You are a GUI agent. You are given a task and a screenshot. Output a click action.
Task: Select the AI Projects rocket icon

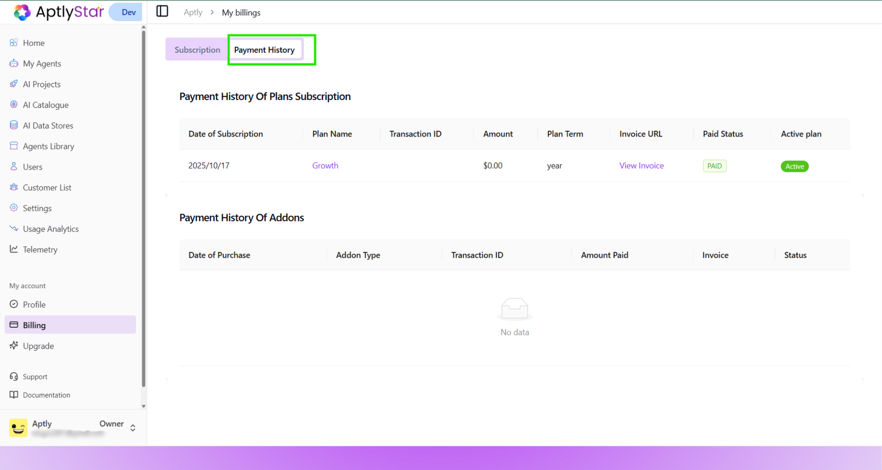point(14,84)
